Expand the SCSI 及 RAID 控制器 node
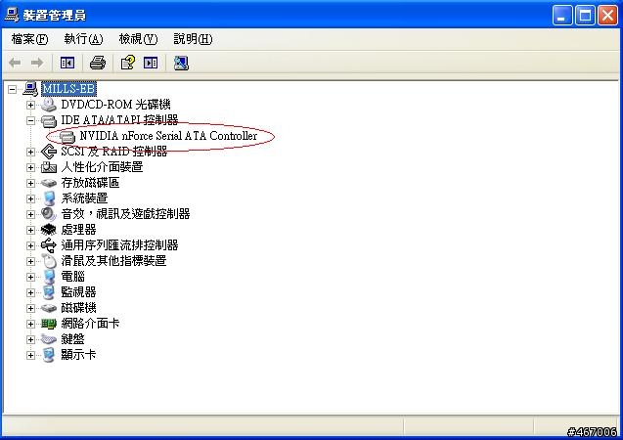 pos(30,152)
